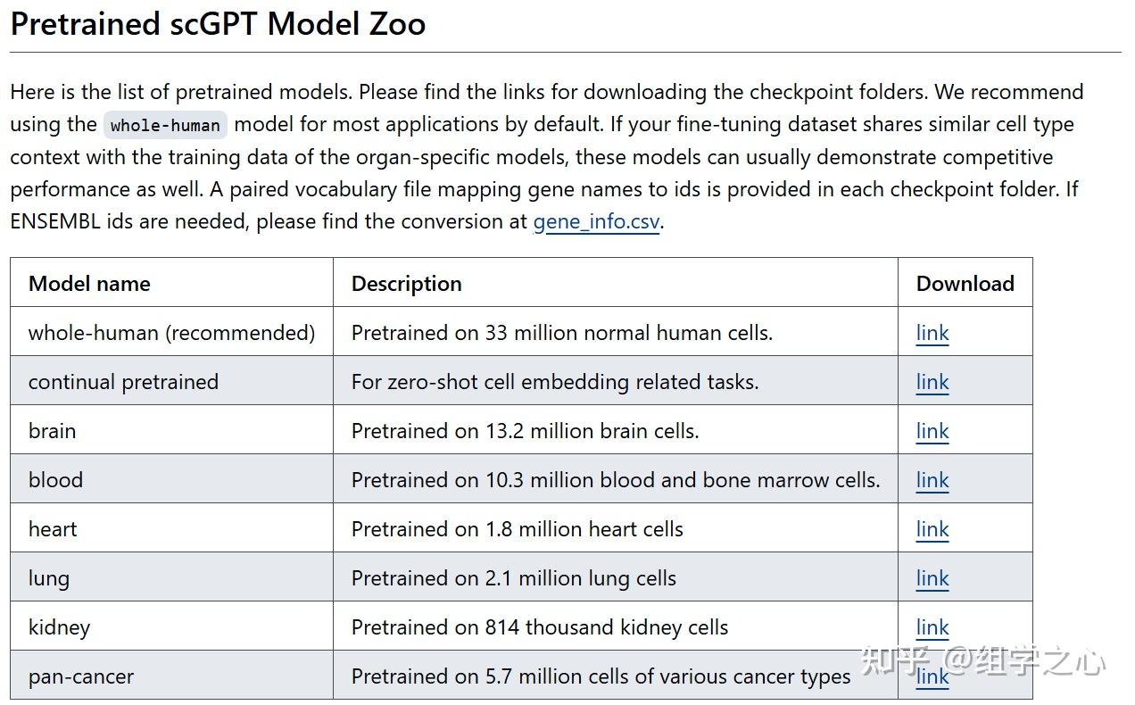Image resolution: width=1135 pixels, height=705 pixels.
Task: Click the 33 million normal human cells description
Action: [x=561, y=333]
